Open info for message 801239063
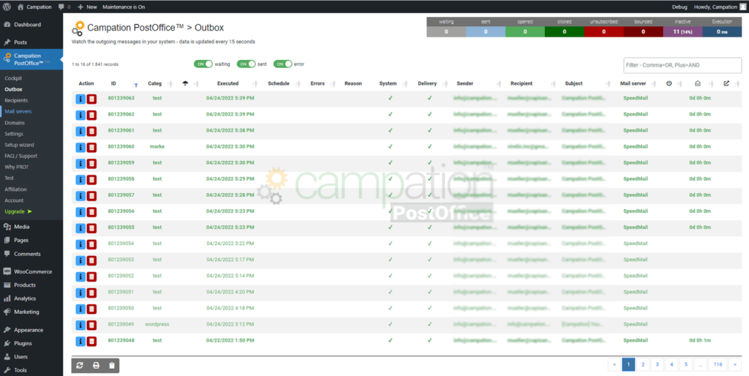 pyautogui.click(x=80, y=99)
